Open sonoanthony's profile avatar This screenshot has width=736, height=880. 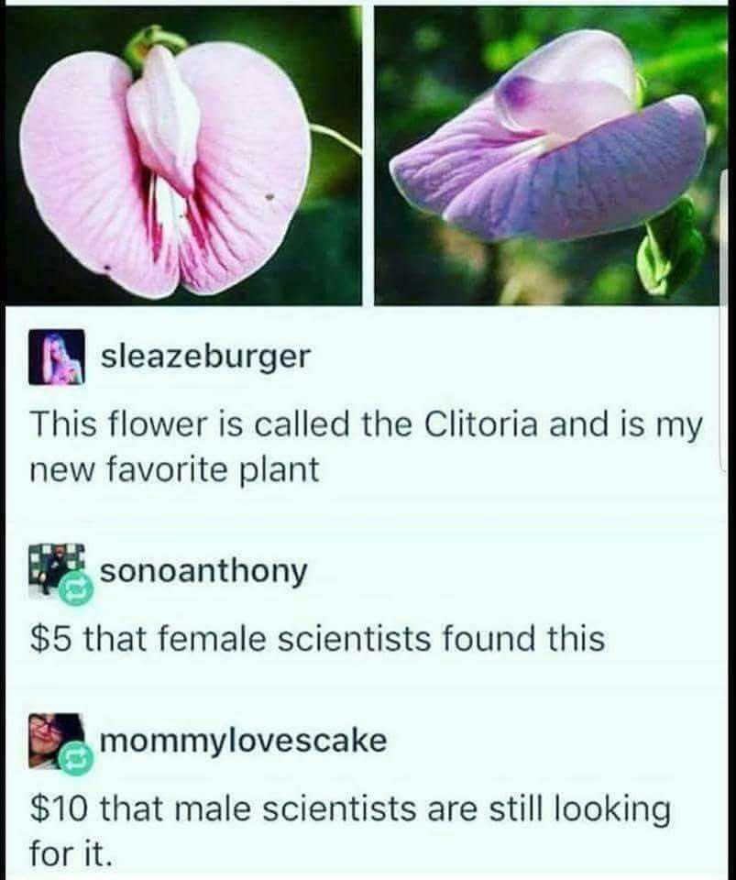coord(56,572)
